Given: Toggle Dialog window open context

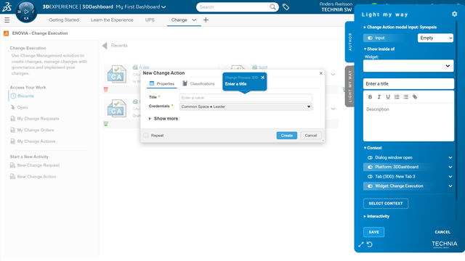Looking at the screenshot, I should click(x=370, y=157).
